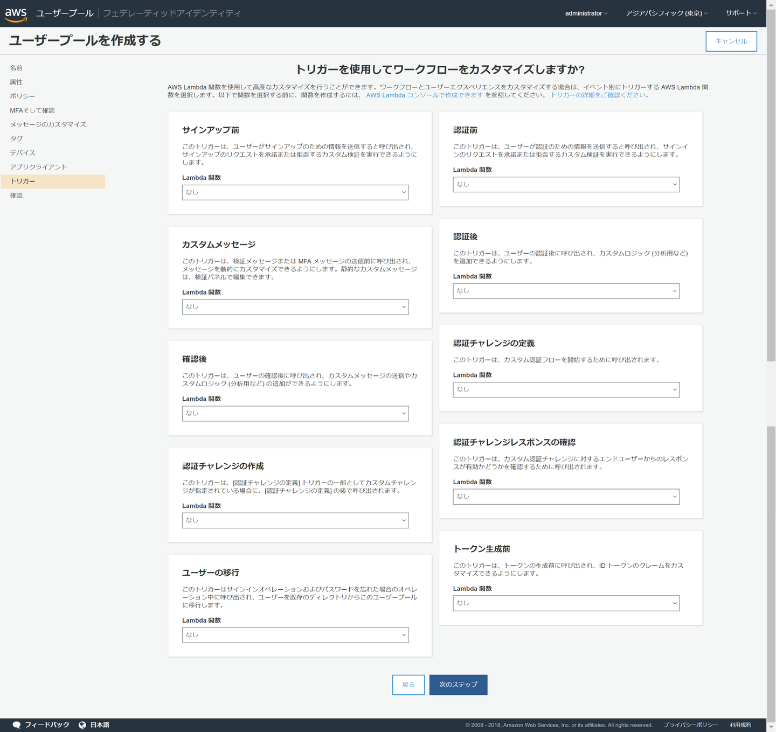The height and width of the screenshot is (732, 776).
Task: Select the ユーザーの移行 Lambda function dropdown
Action: (295, 635)
